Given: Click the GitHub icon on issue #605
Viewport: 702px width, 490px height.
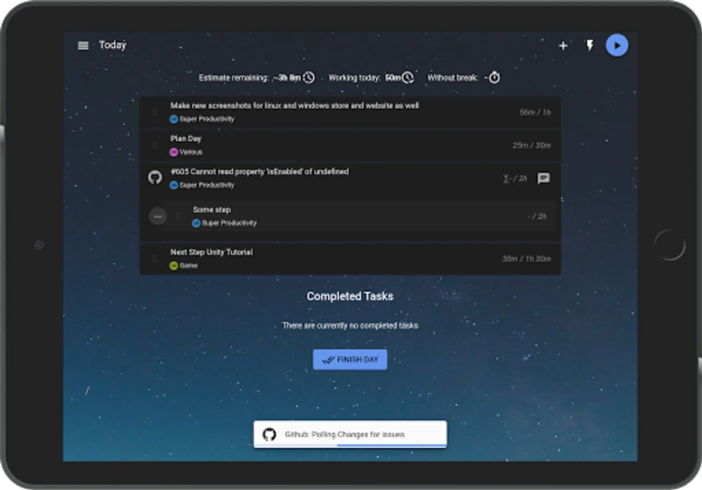Looking at the screenshot, I should point(155,177).
